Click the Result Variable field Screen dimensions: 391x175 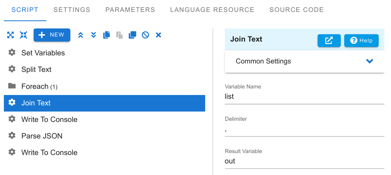tap(304, 162)
